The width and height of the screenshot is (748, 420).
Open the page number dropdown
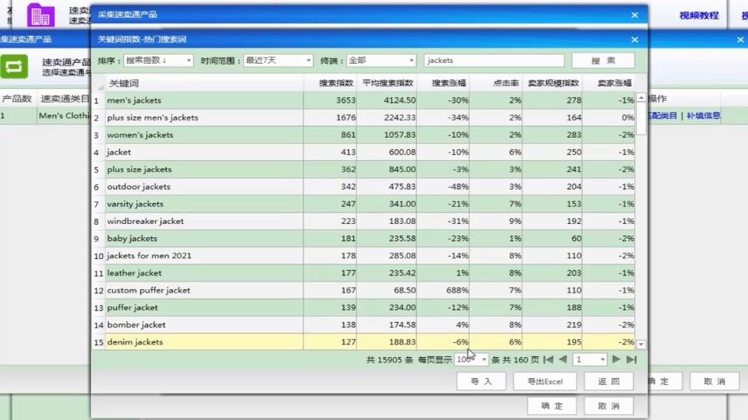(x=590, y=359)
